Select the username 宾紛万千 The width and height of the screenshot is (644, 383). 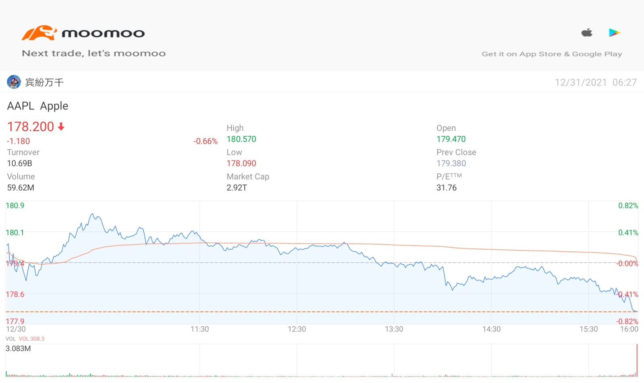coord(44,82)
